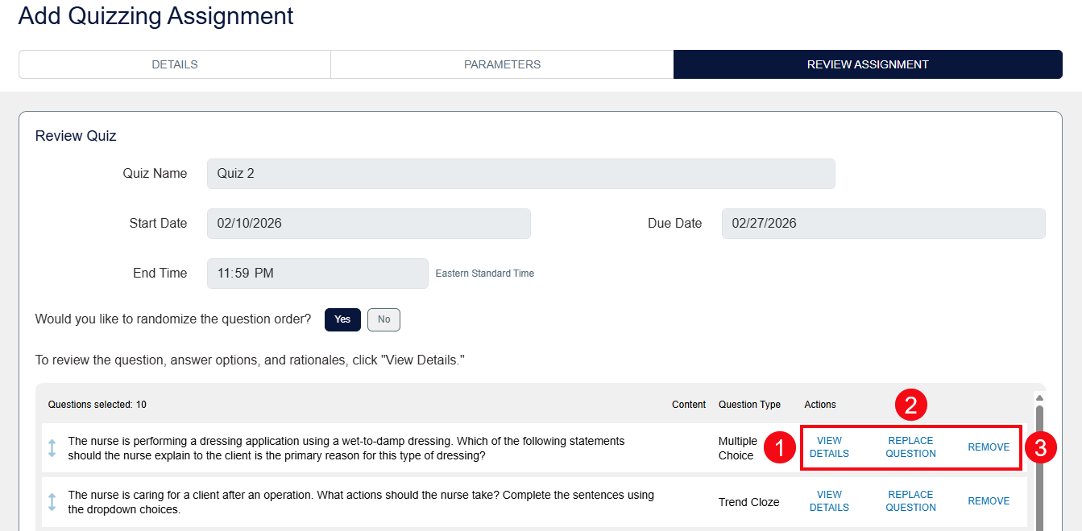Click the scrollbar up arrow on question list
The width and height of the screenshot is (1082, 531).
tap(1039, 397)
